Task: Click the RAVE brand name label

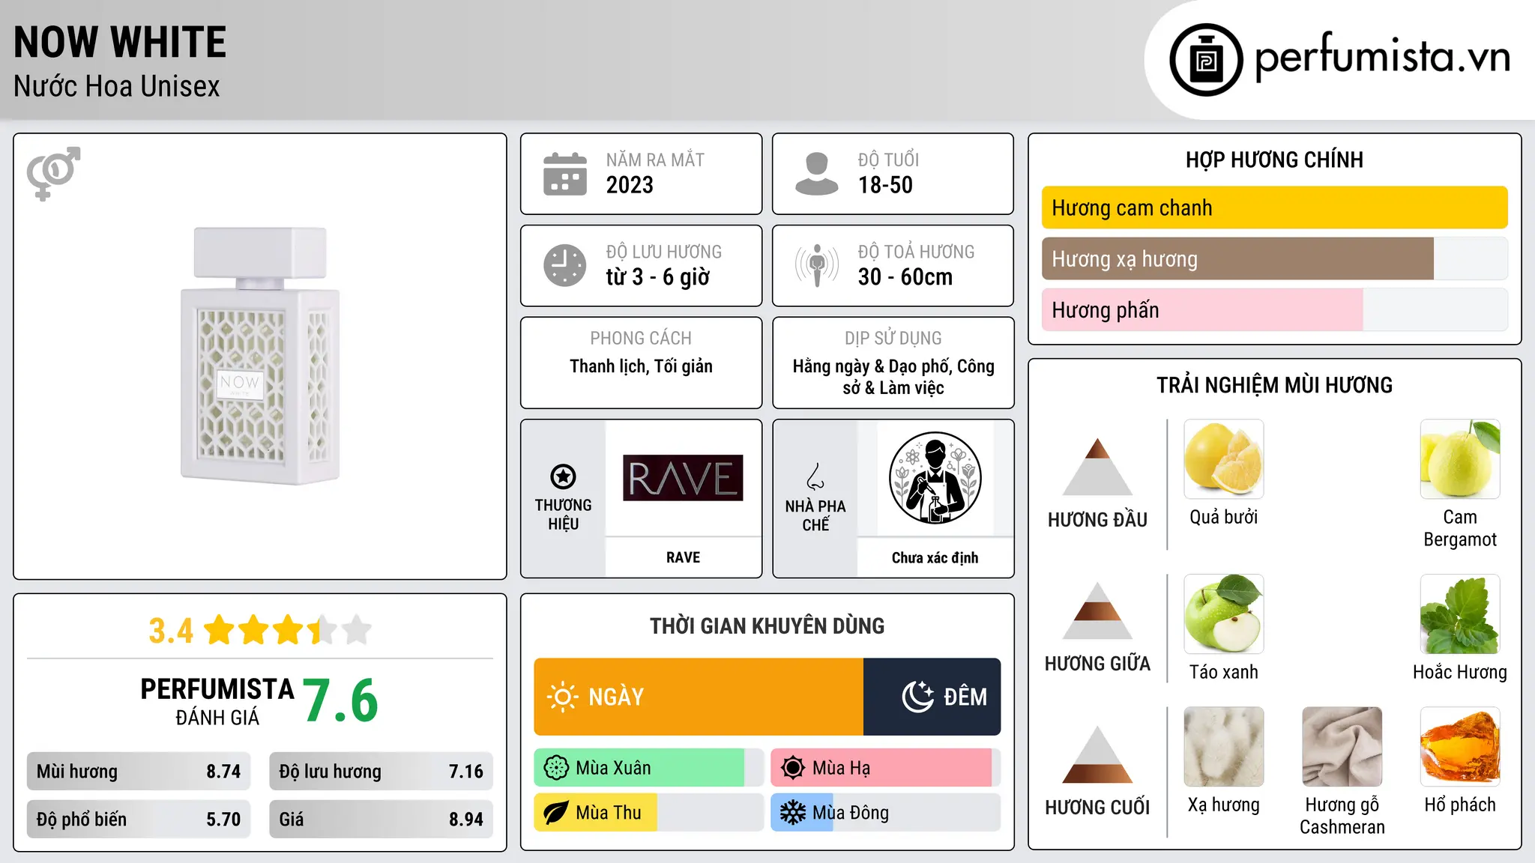Action: [683, 557]
